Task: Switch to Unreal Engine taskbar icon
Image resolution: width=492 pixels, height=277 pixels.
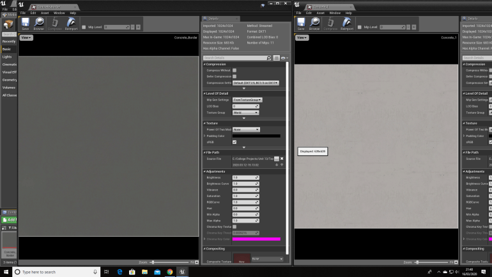Action: (x=182, y=272)
